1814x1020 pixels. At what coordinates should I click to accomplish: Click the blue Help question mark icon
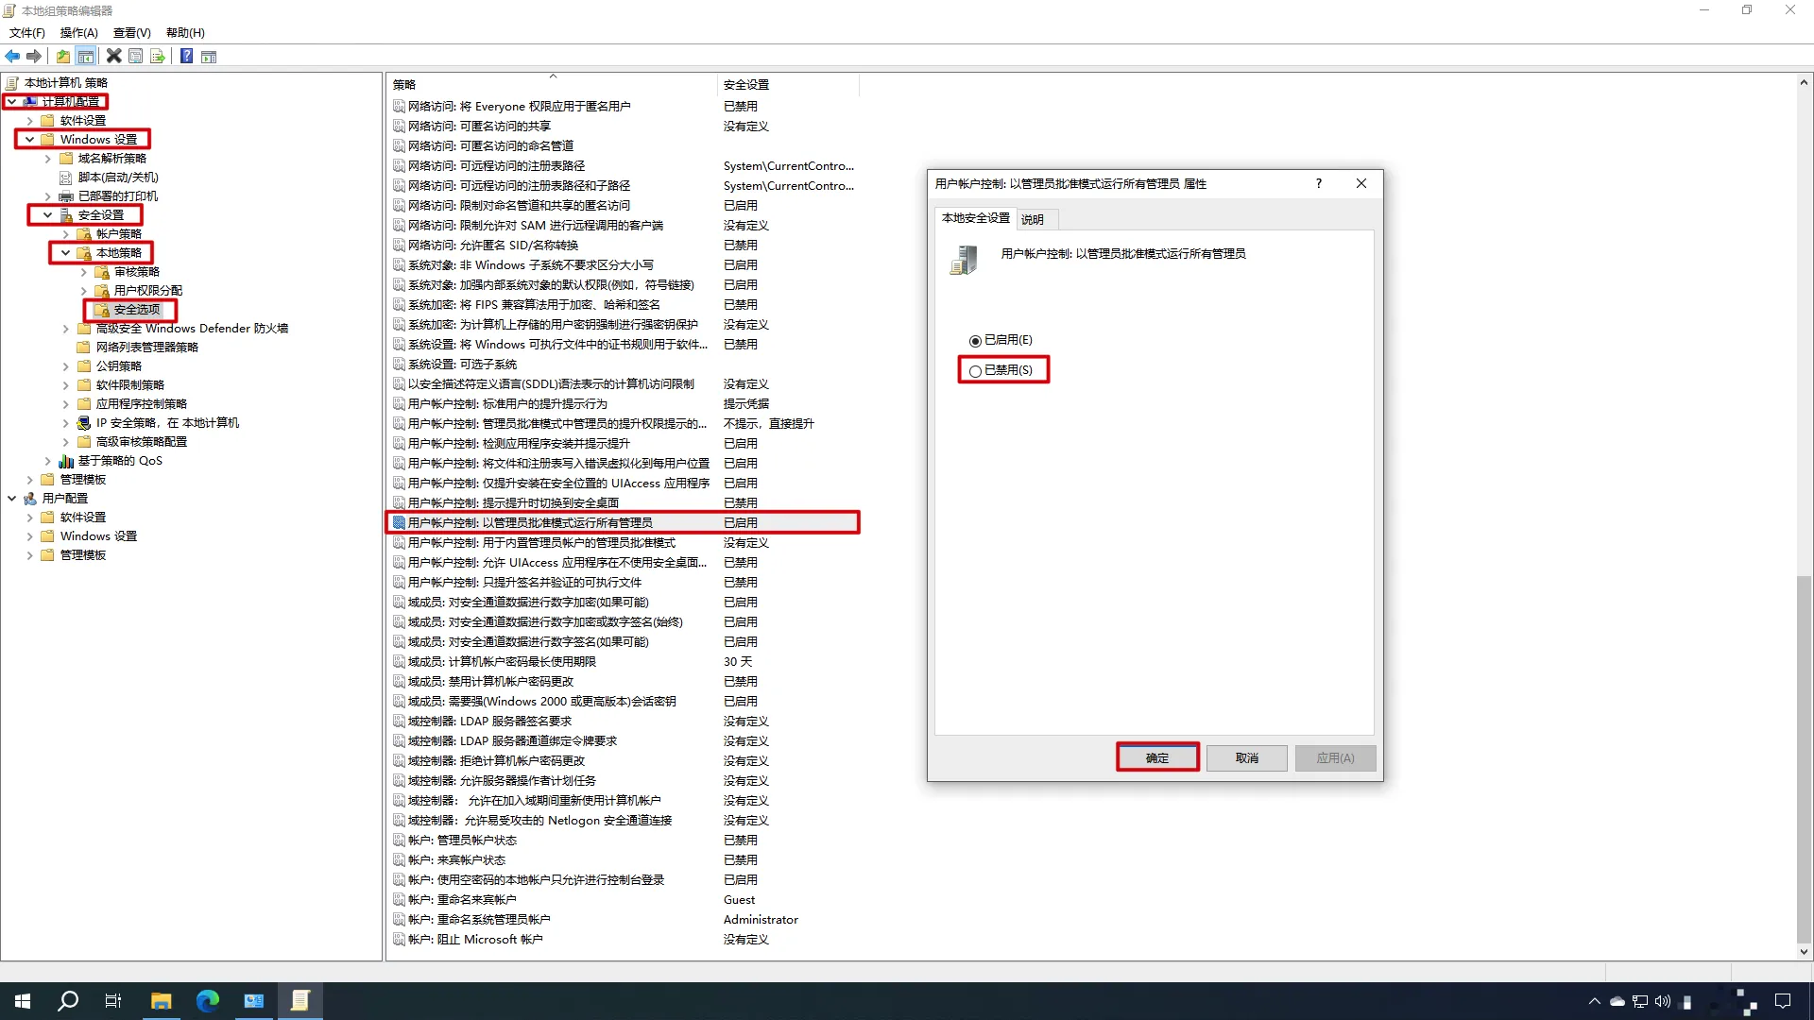click(186, 57)
